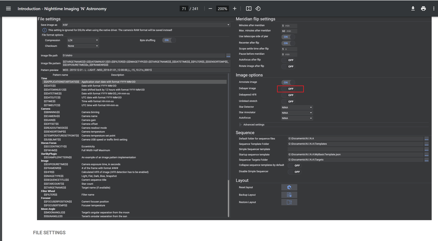
Task: Click the Pause before meridian field
Action: coord(289,54)
